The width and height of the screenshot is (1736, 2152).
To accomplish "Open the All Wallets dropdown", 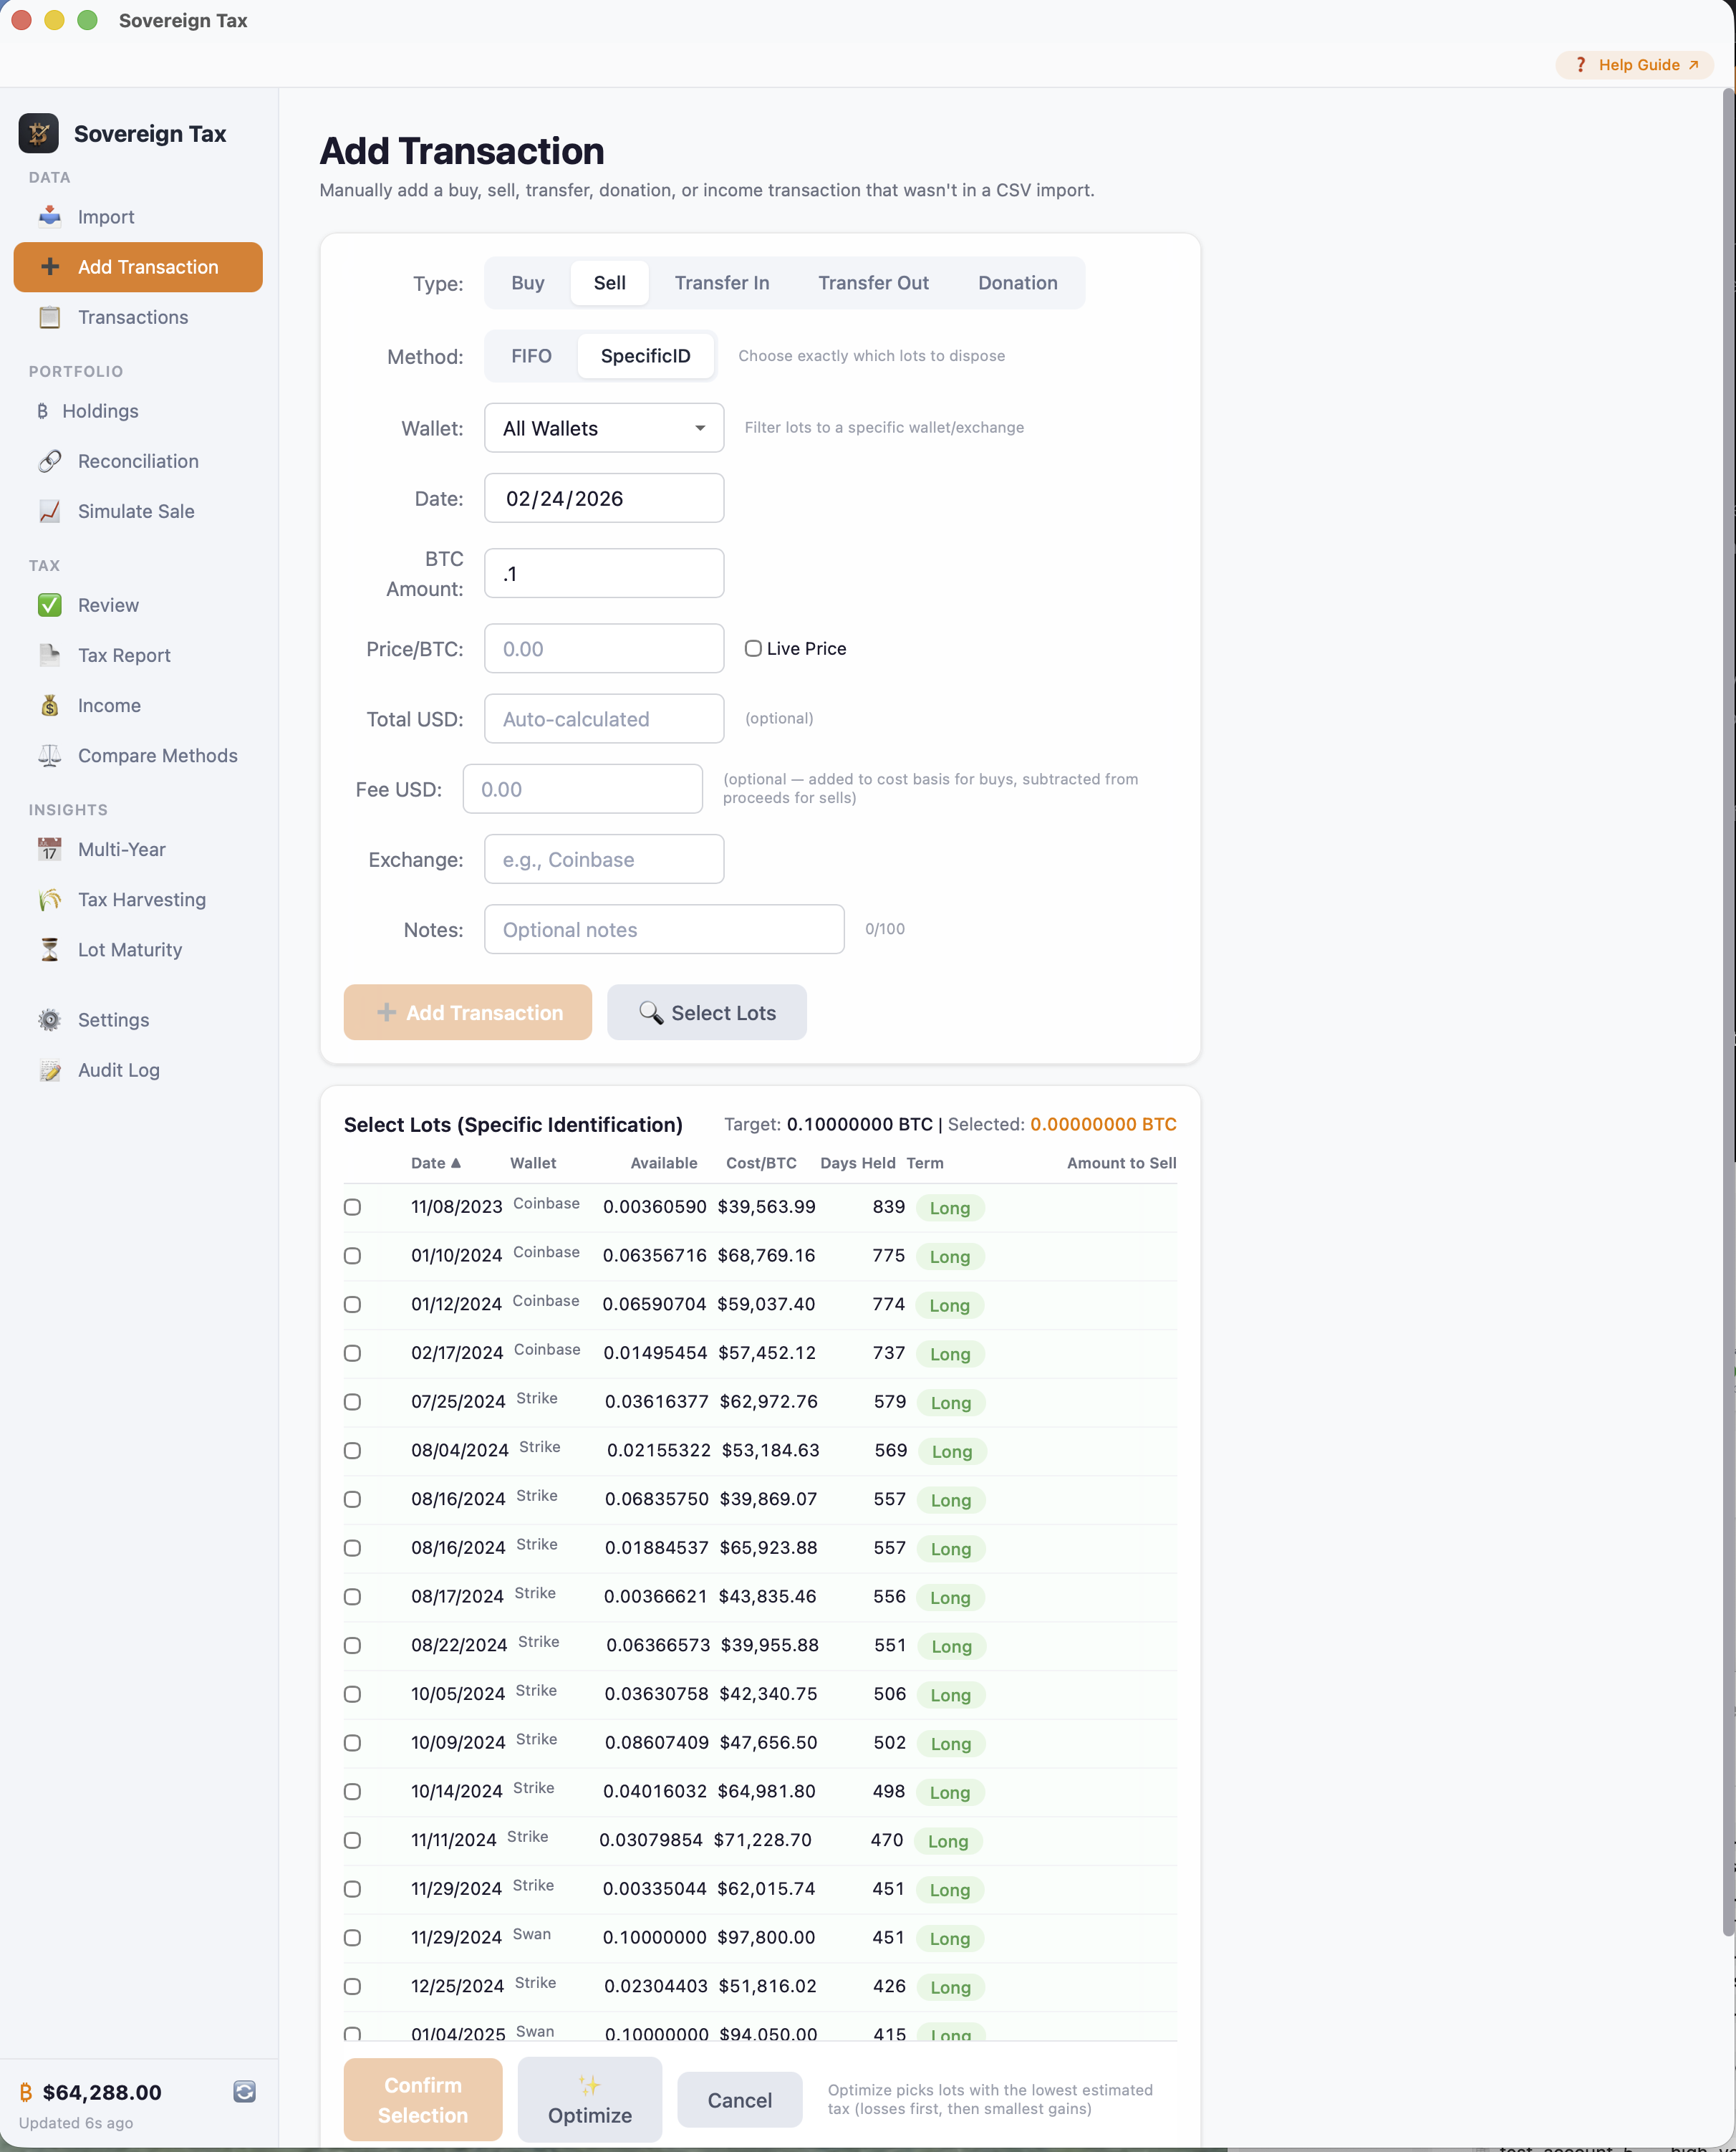I will pyautogui.click(x=603, y=427).
